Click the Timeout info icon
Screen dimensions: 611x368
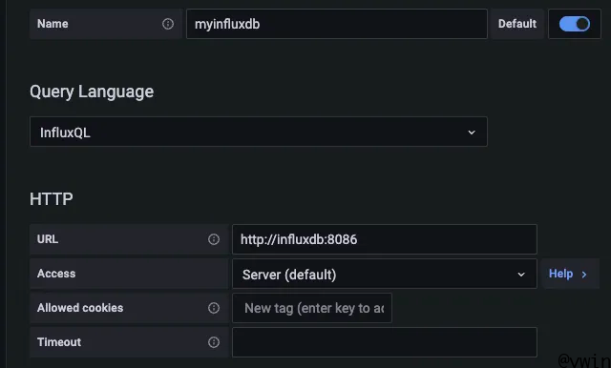pos(214,342)
